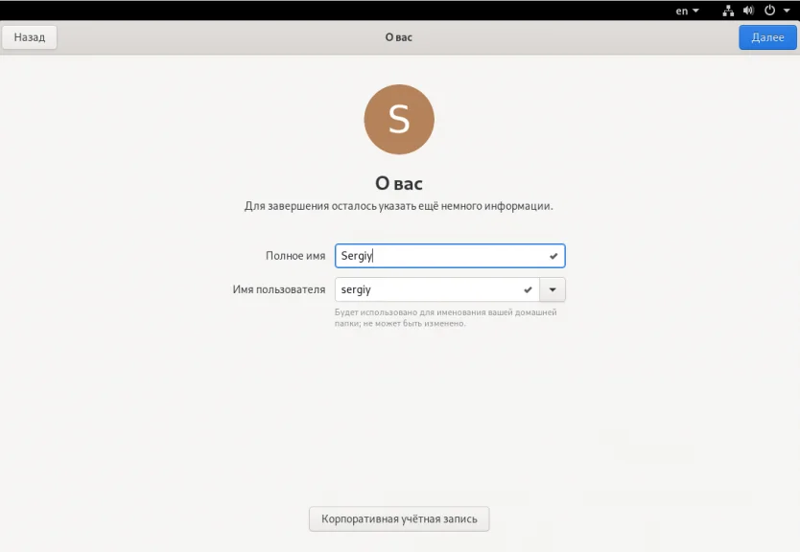
Task: Focus the Полное имя field containing Sergiy
Action: point(450,256)
